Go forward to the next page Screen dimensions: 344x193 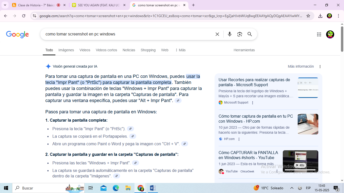click(x=15, y=16)
